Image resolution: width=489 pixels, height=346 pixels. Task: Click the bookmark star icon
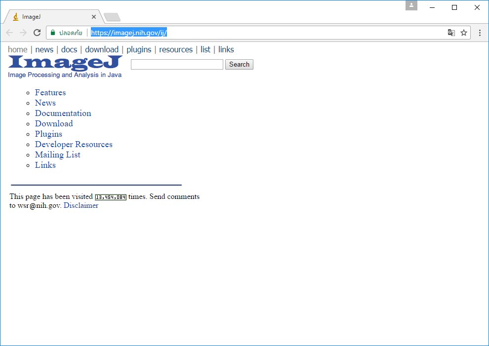click(x=464, y=32)
